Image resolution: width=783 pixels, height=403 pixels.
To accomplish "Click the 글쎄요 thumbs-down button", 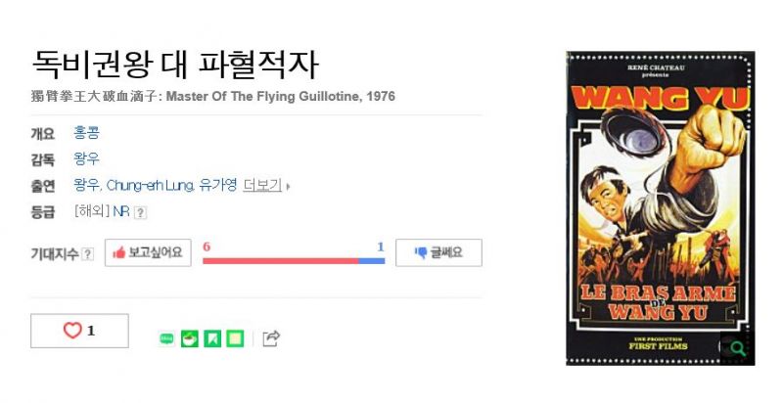I will tap(438, 253).
